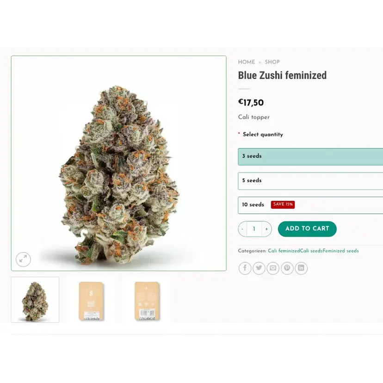Share product on Facebook
The image size is (383, 383).
pos(245,268)
